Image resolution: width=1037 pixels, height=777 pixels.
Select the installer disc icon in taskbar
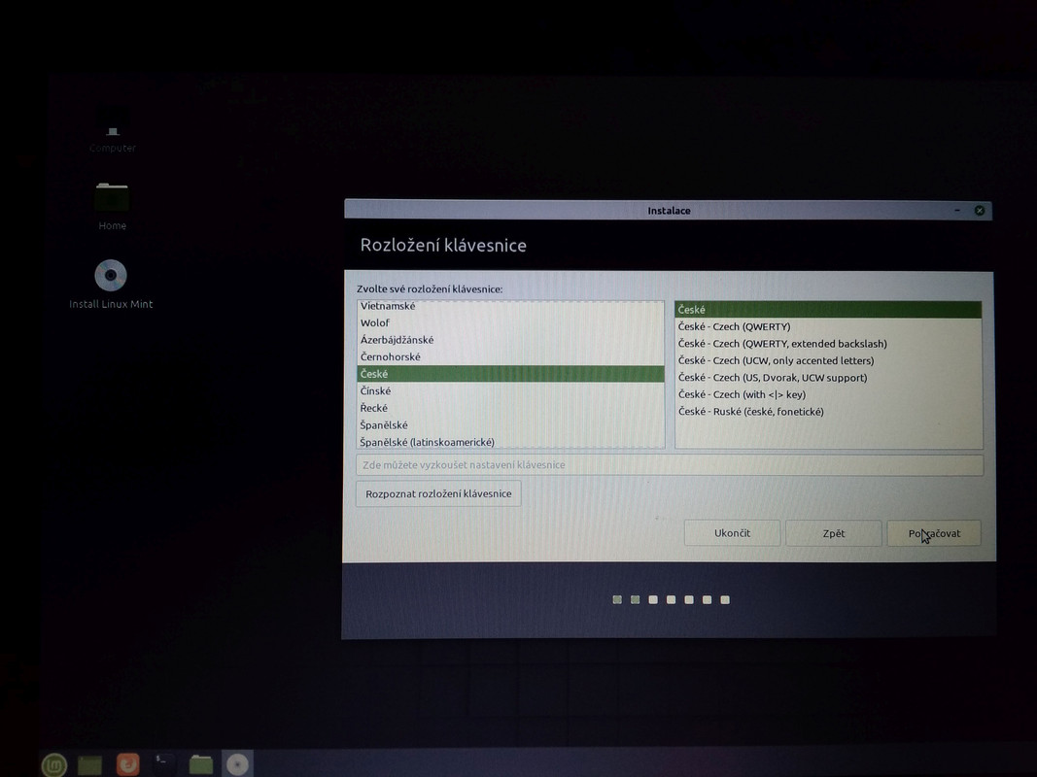(237, 764)
